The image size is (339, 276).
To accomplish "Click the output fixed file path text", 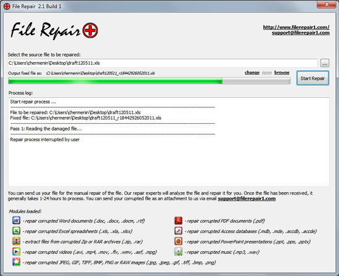I will click(100, 73).
